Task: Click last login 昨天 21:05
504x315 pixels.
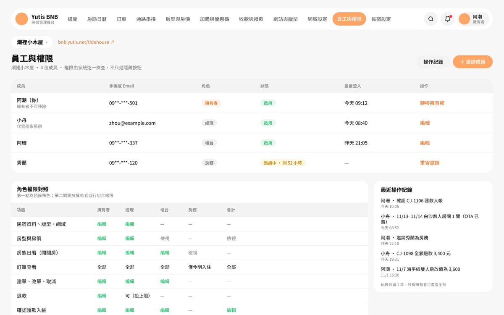Action: pyautogui.click(x=356, y=143)
